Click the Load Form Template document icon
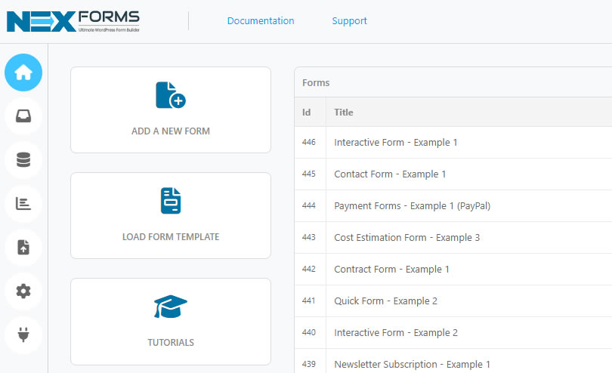The width and height of the screenshot is (612, 373). point(171,201)
